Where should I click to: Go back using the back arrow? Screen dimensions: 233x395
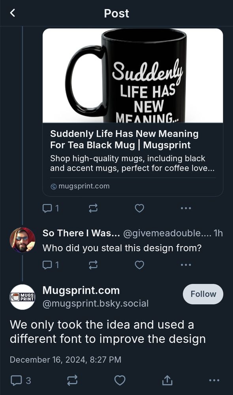(12, 13)
